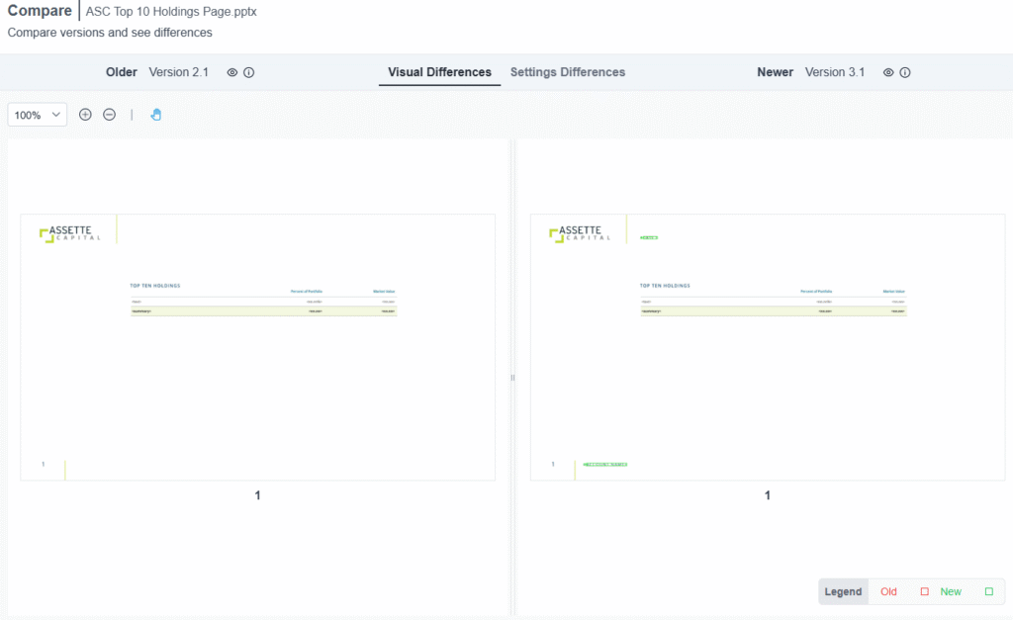Click the red Old legend swatch

coord(925,592)
